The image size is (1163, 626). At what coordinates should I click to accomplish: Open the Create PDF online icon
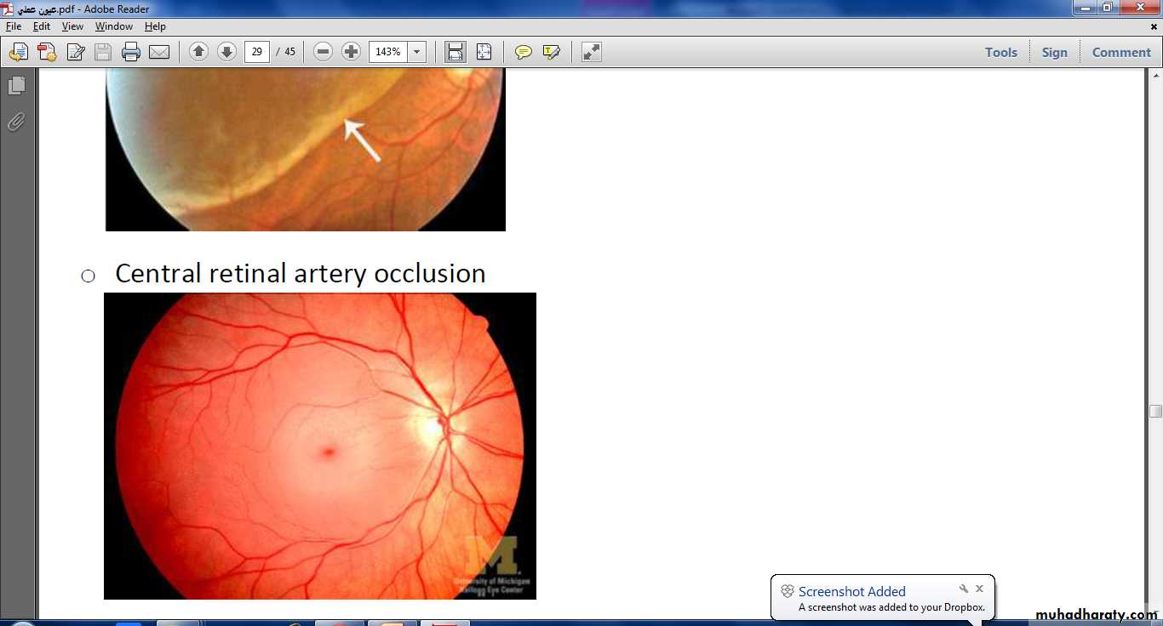pyautogui.click(x=47, y=52)
